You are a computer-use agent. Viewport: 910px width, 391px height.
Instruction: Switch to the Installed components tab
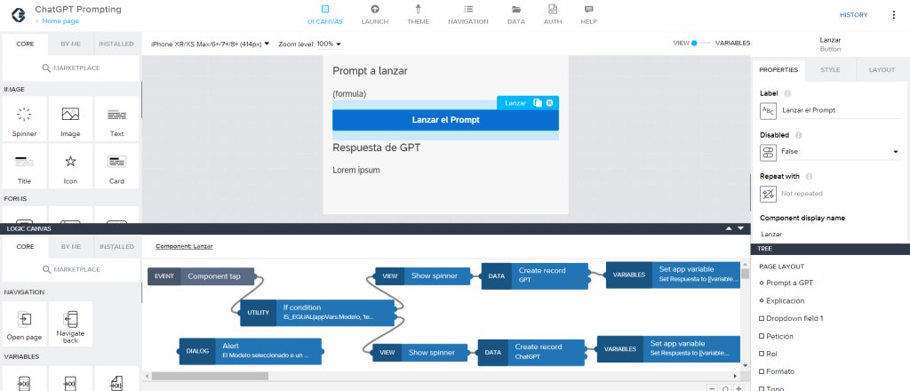coord(116,44)
